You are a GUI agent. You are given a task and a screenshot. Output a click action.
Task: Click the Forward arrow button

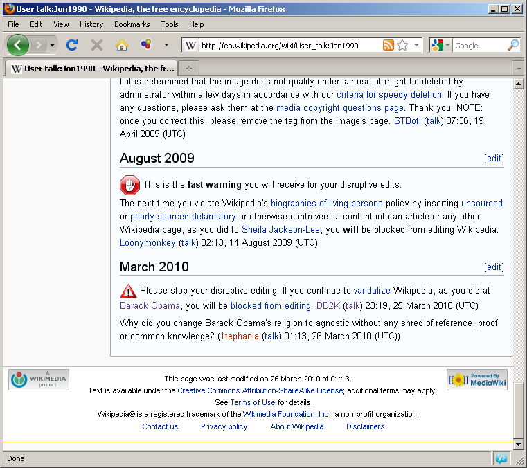pyautogui.click(x=39, y=45)
